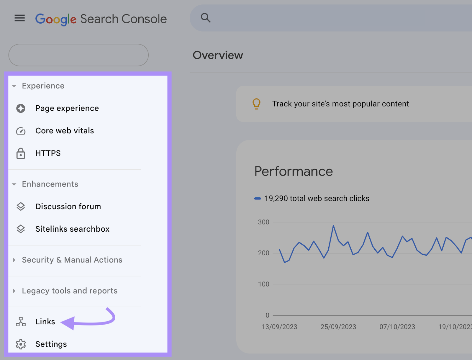Click the '19,290 total web search clicks' legend

click(x=317, y=198)
